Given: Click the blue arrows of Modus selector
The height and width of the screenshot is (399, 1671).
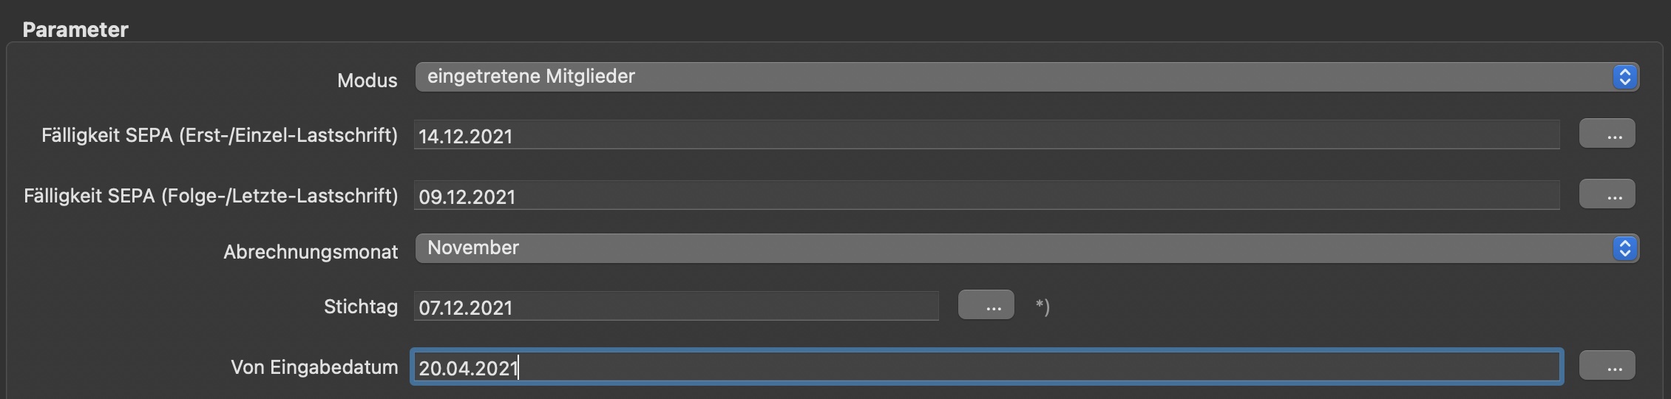Looking at the screenshot, I should pyautogui.click(x=1624, y=77).
